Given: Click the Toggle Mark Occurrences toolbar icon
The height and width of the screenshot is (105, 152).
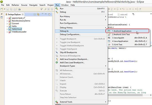Looking at the screenshot, I should click(45, 9).
